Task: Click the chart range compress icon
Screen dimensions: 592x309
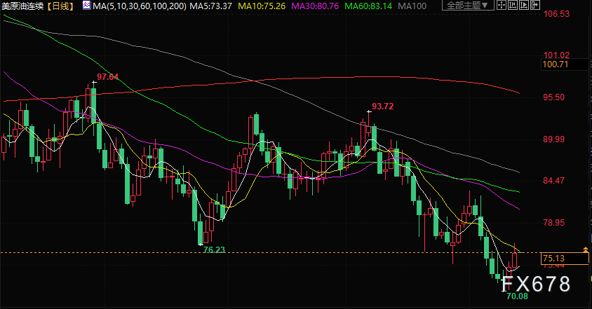Action: tap(512, 5)
